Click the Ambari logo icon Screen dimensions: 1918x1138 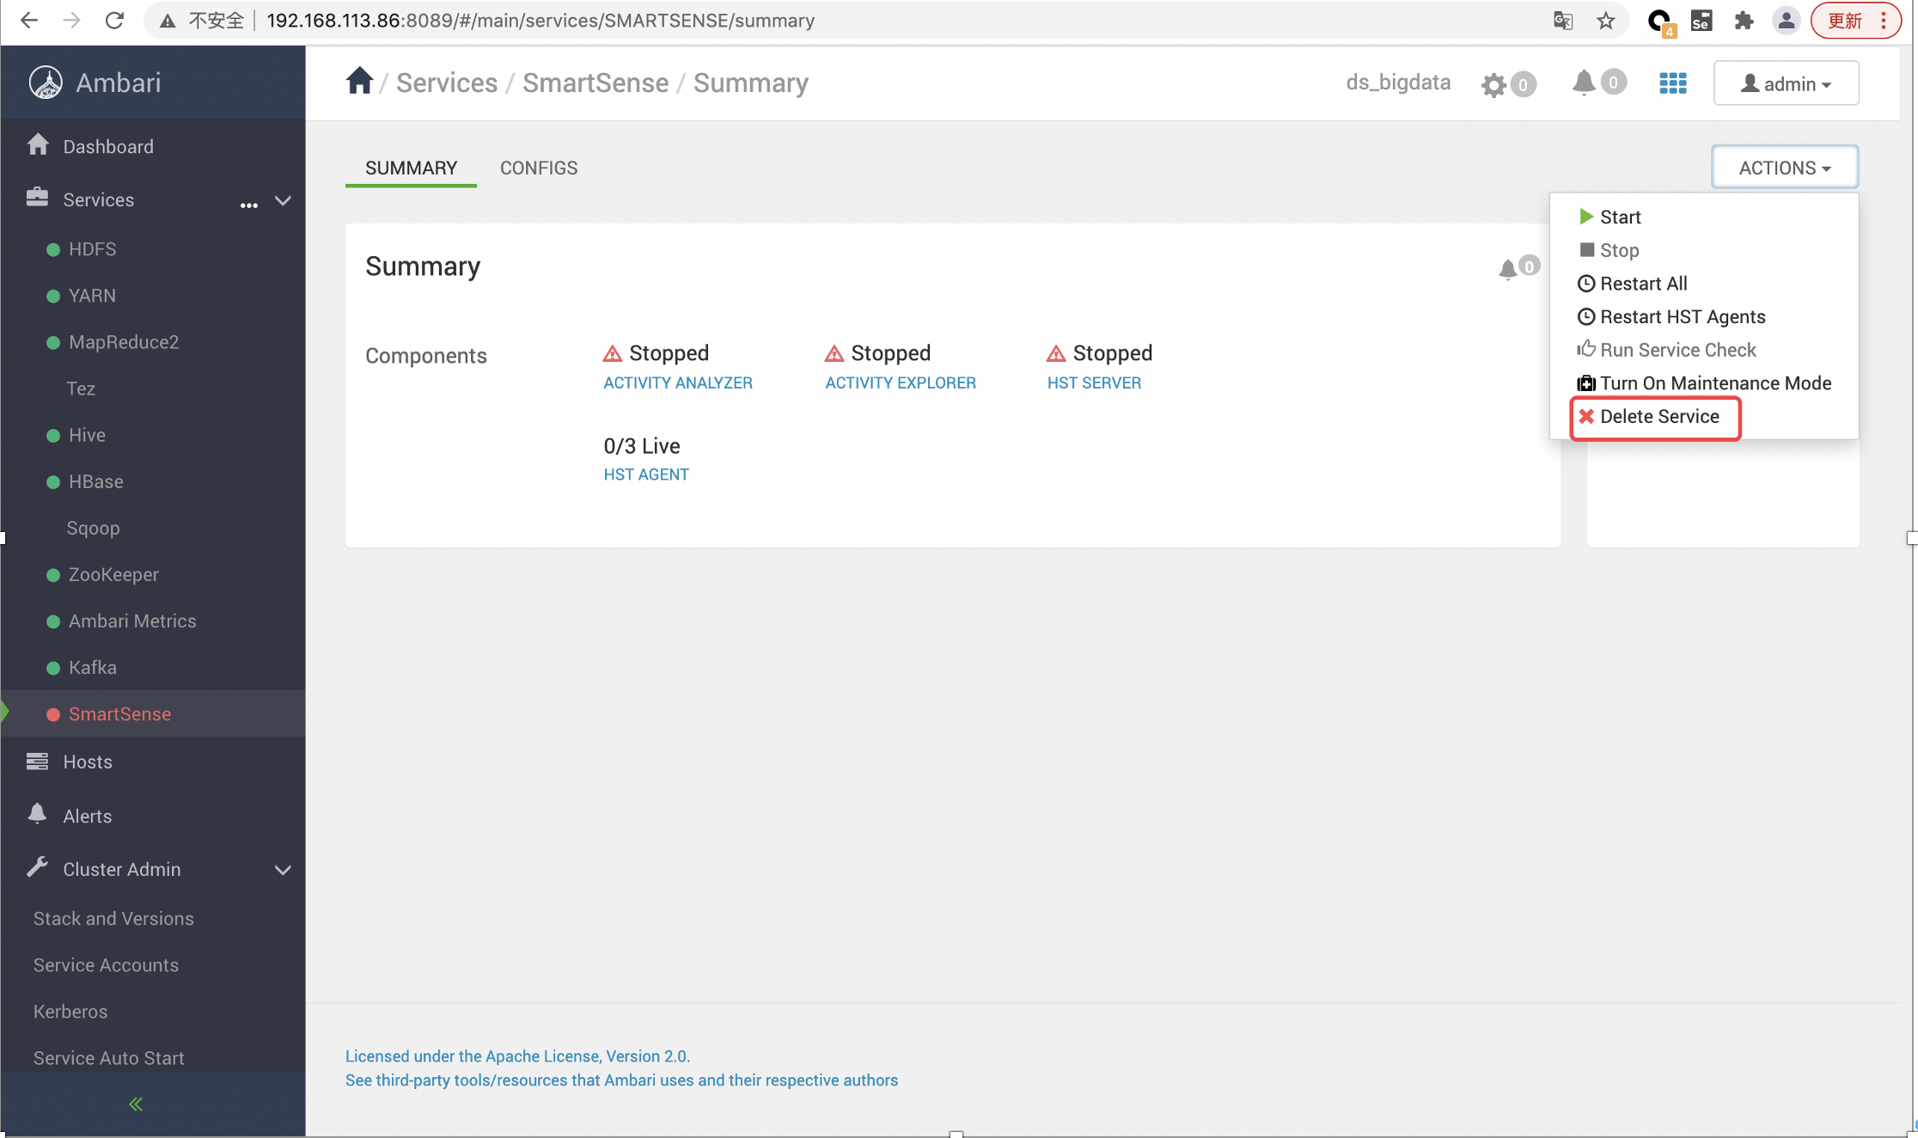[x=46, y=83]
